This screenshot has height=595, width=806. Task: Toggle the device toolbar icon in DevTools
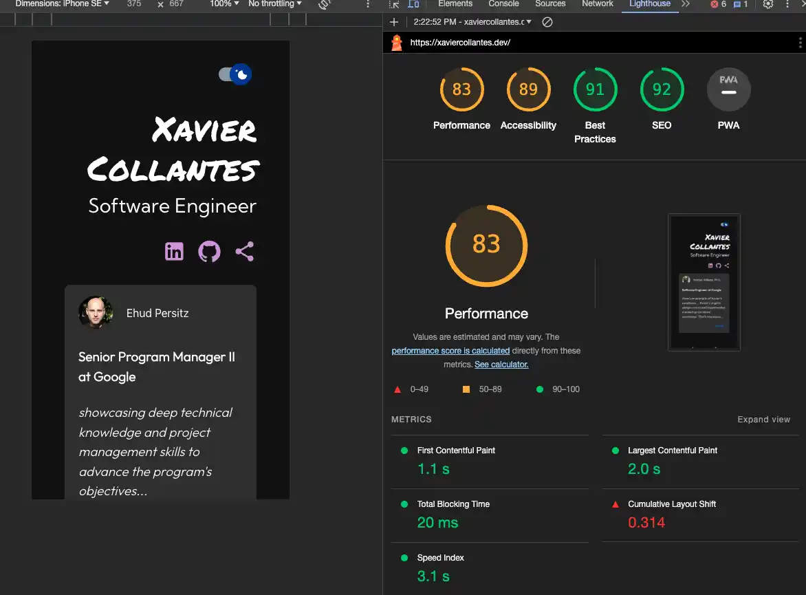click(x=413, y=4)
